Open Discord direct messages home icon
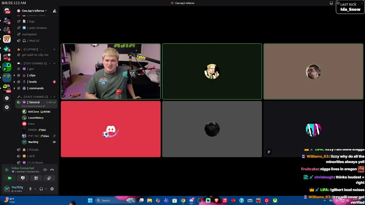 (x=7, y=11)
